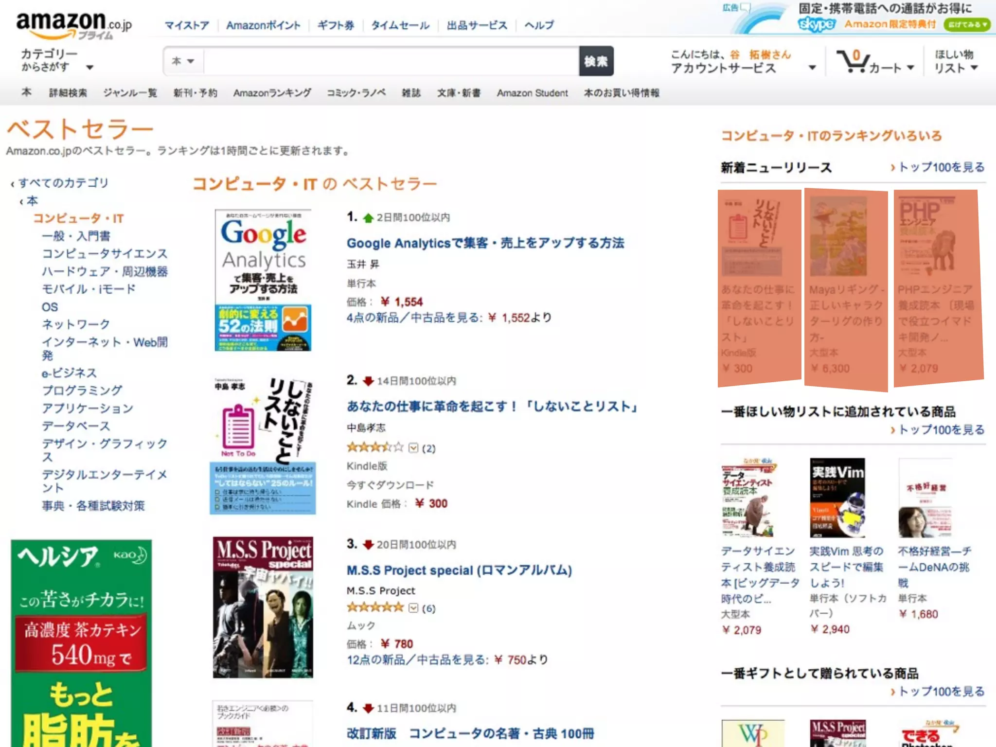Open the 本 search category dropdown
This screenshot has width=996, height=747.
point(183,61)
